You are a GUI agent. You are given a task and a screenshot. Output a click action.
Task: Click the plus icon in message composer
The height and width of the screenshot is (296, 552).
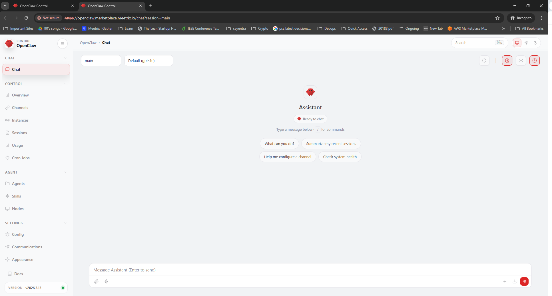505,281
